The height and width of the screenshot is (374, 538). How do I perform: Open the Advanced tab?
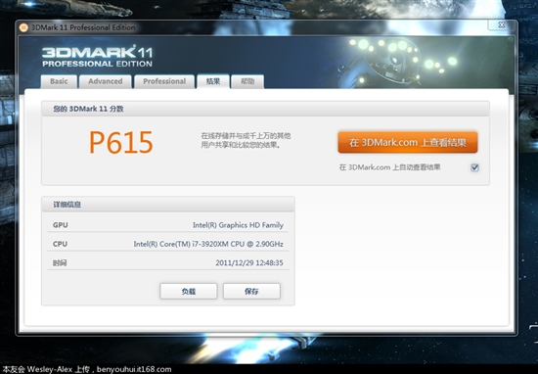(105, 81)
